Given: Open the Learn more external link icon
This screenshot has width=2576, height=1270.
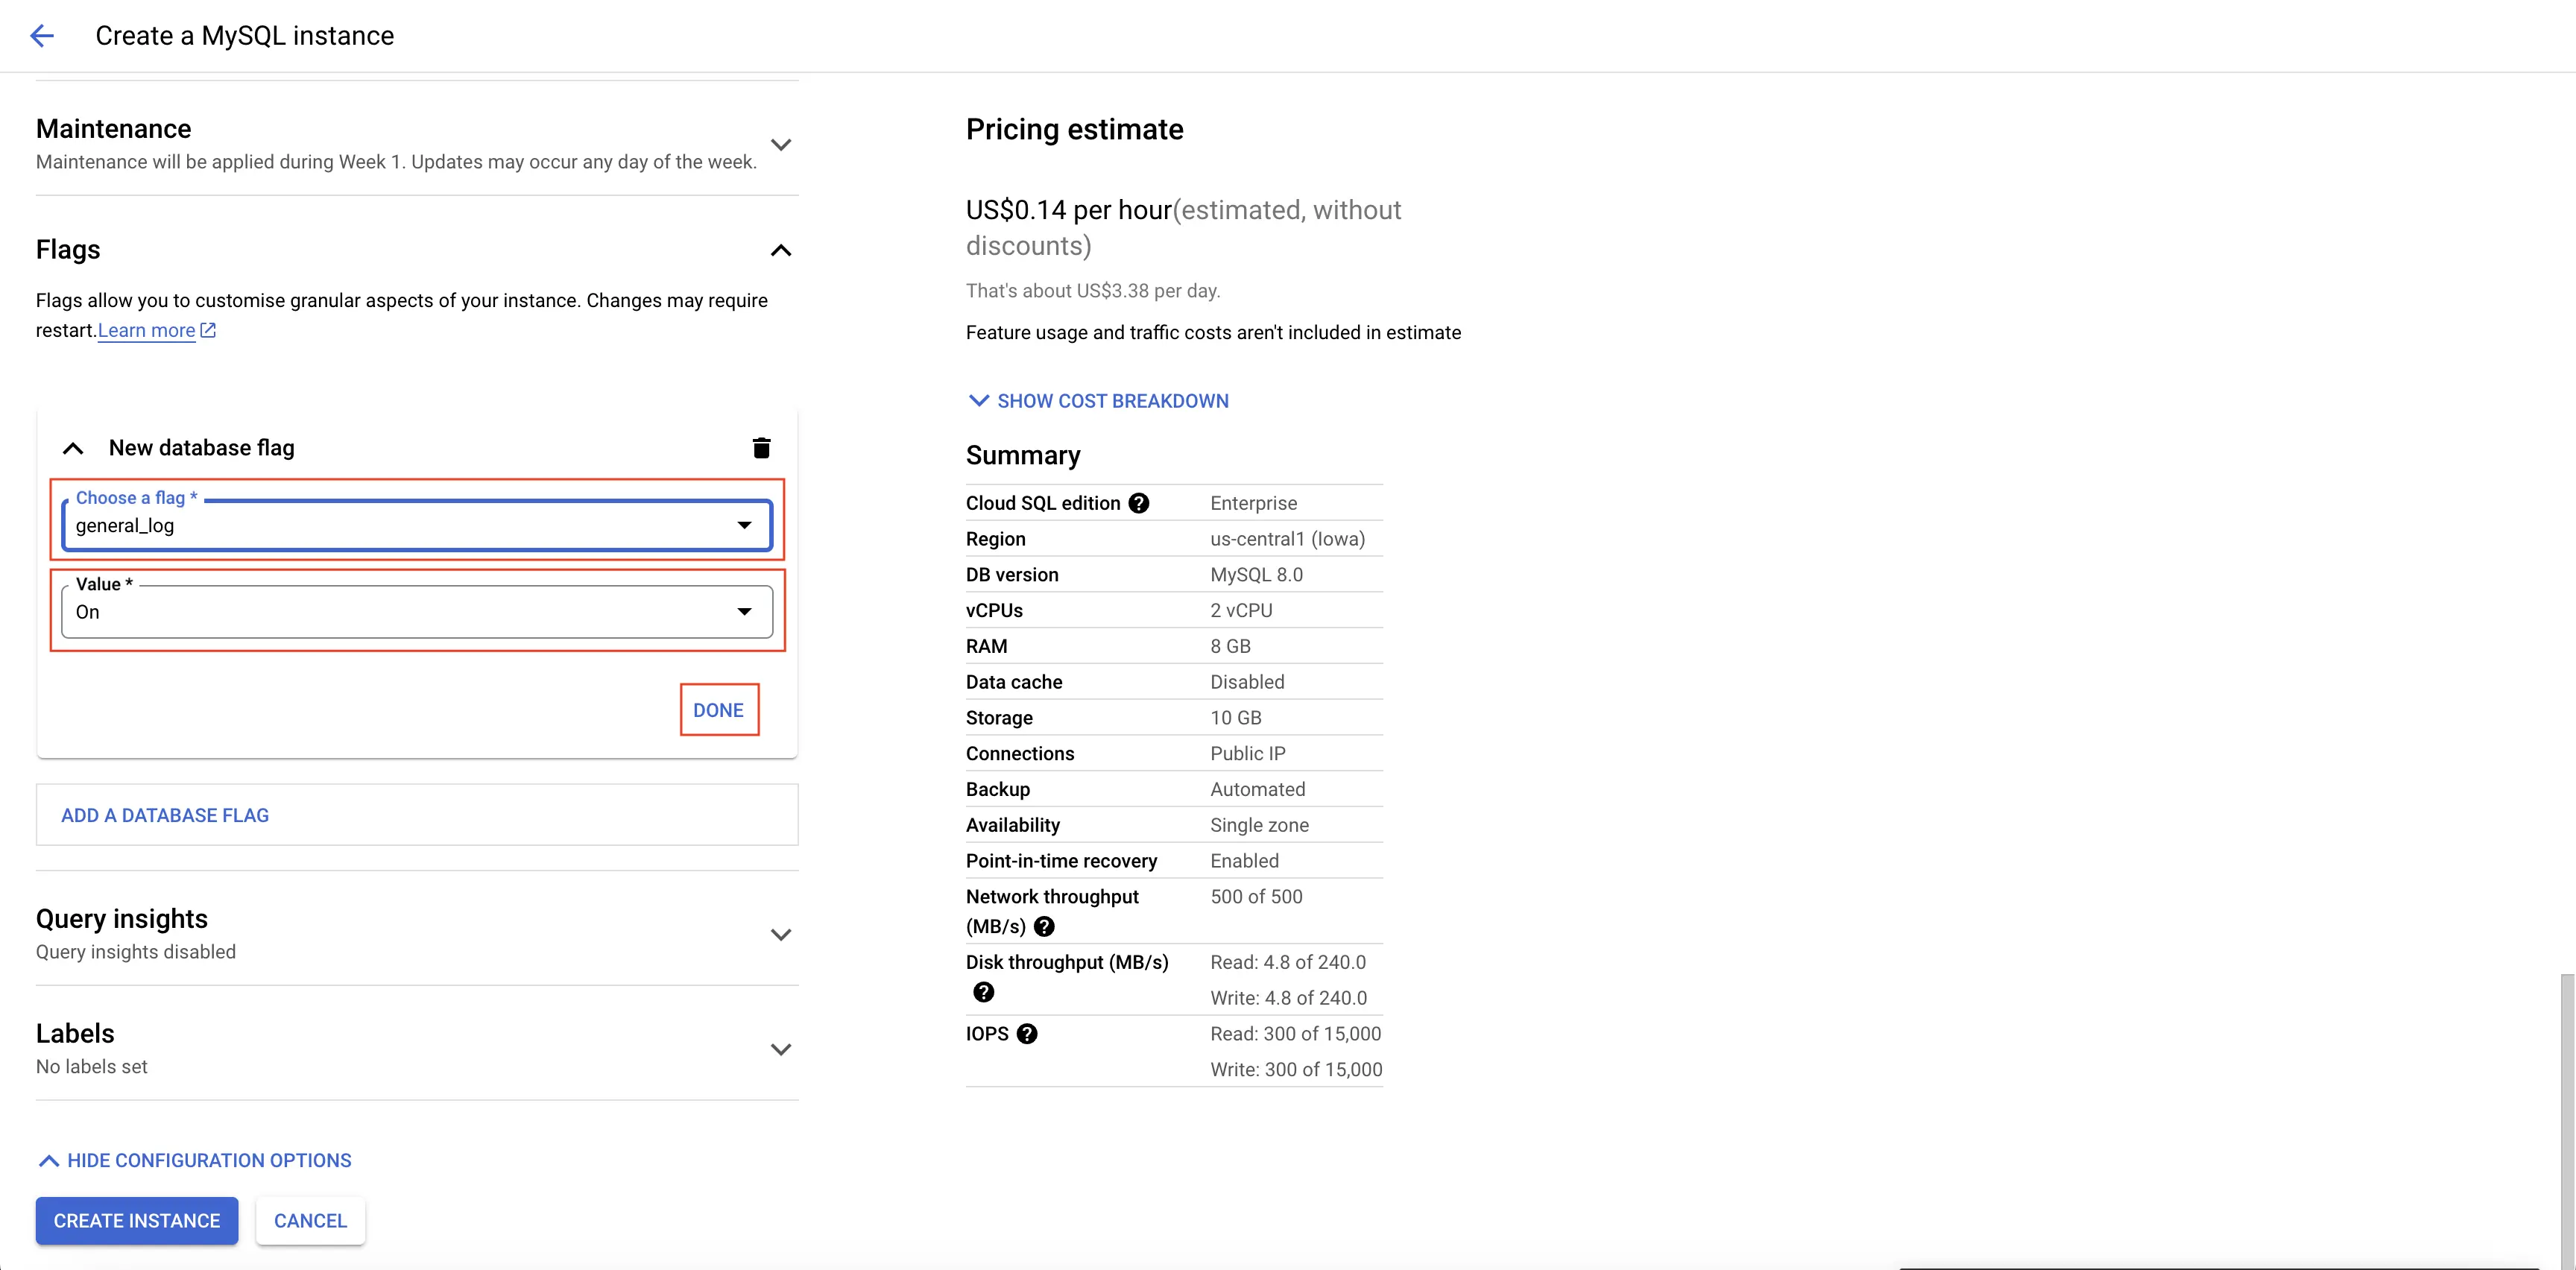Looking at the screenshot, I should pos(208,330).
